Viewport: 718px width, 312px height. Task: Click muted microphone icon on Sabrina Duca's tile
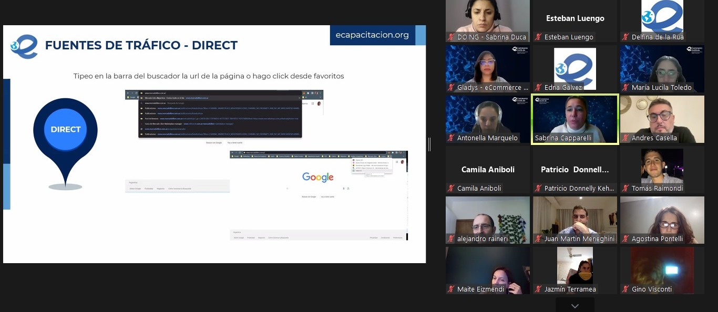pyautogui.click(x=451, y=37)
